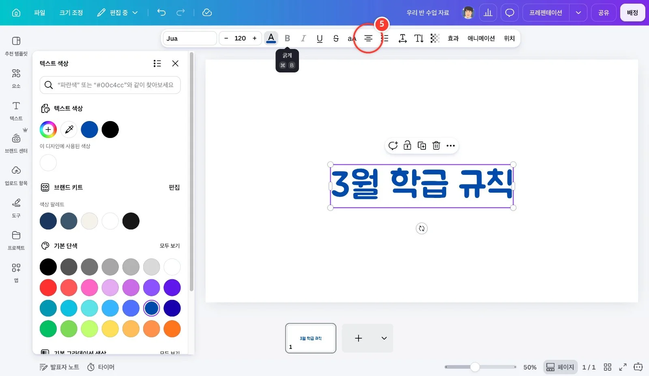Open the 앱 apps panel
The width and height of the screenshot is (649, 376).
coord(16,272)
